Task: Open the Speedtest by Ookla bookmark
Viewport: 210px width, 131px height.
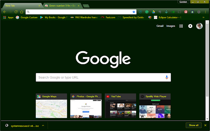Action: click(131, 17)
